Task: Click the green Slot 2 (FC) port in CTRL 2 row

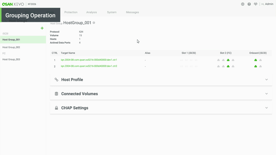Action: [x=228, y=66]
